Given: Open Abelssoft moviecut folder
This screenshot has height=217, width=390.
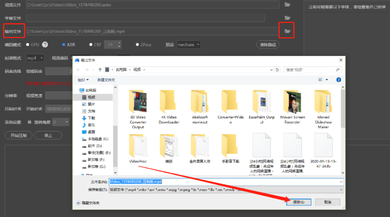Looking at the screenshot, I should pyautogui.click(x=200, y=107).
